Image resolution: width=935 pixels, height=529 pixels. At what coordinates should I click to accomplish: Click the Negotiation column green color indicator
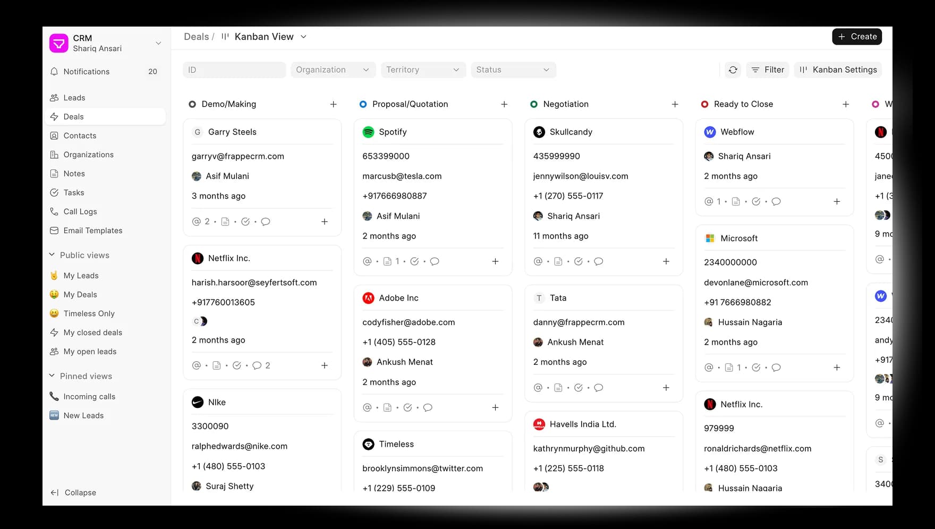tap(534, 104)
